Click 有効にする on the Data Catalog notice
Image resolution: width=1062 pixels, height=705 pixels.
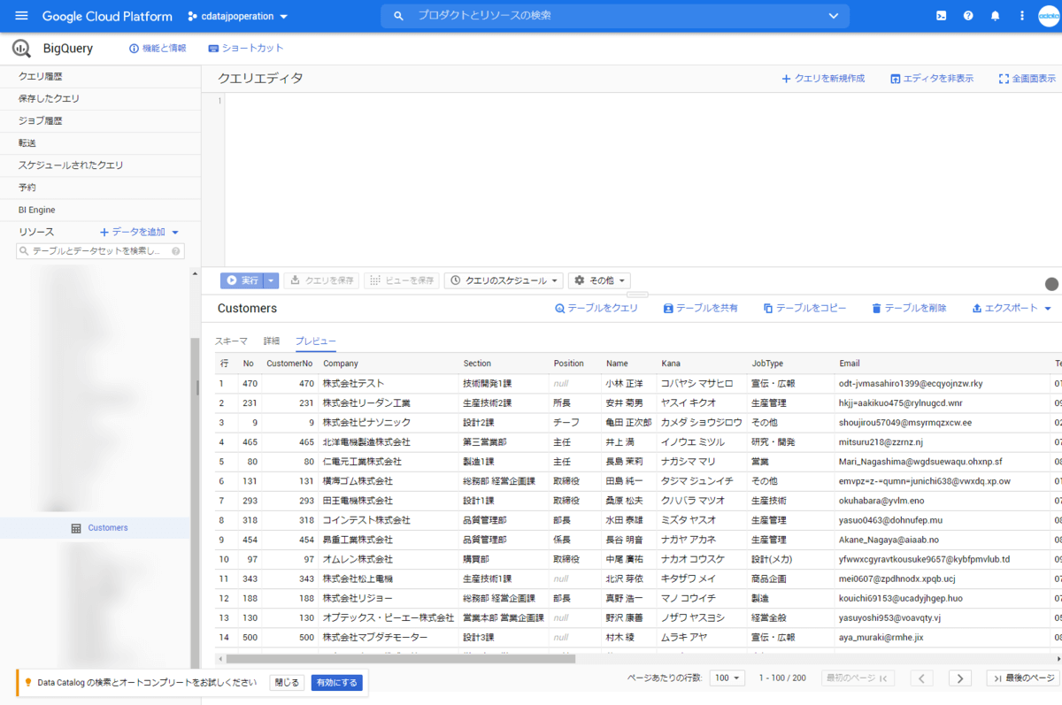click(x=337, y=683)
